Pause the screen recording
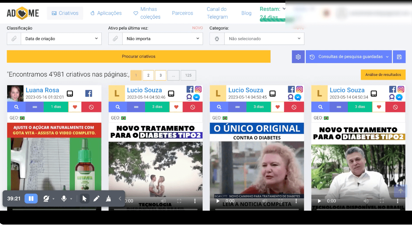 coord(31,199)
